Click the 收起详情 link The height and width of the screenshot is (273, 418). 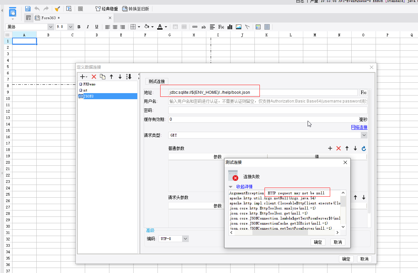click(244, 187)
